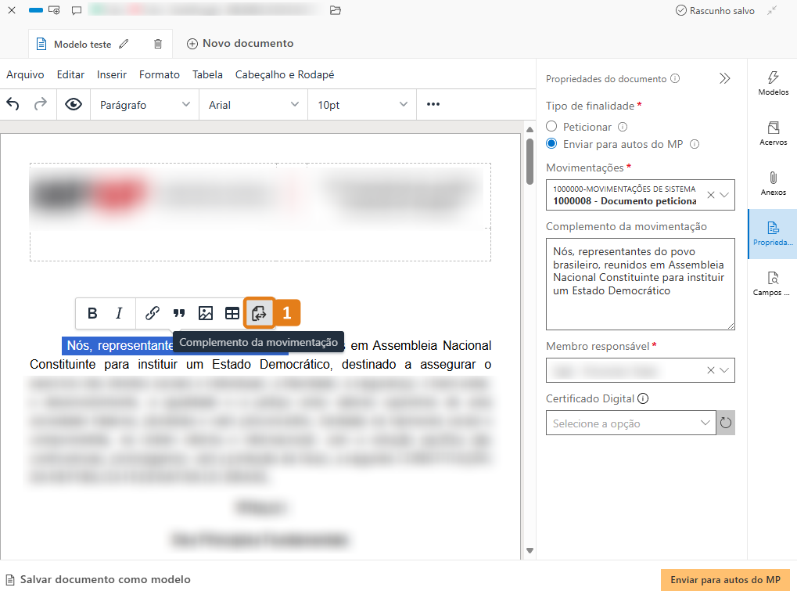Click the blockquote quotation marks icon
797x598 pixels.
pos(179,313)
